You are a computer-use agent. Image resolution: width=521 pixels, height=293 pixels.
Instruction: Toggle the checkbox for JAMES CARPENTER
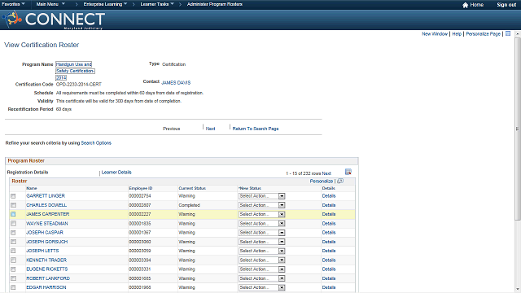[x=13, y=214]
